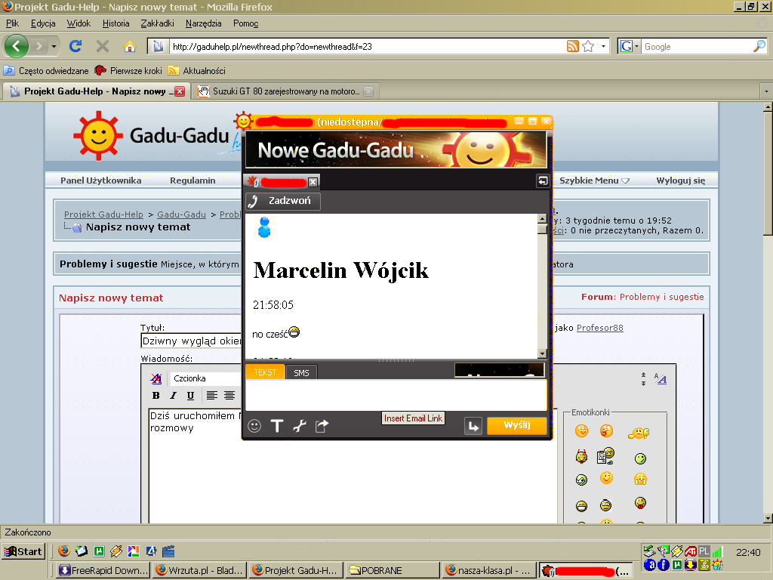Close the contact's chat tab
This screenshot has height=580, width=773.
(x=313, y=182)
